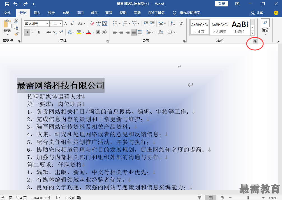Align text to the right
This screenshot has width=282, height=200.
[x=128, y=32]
